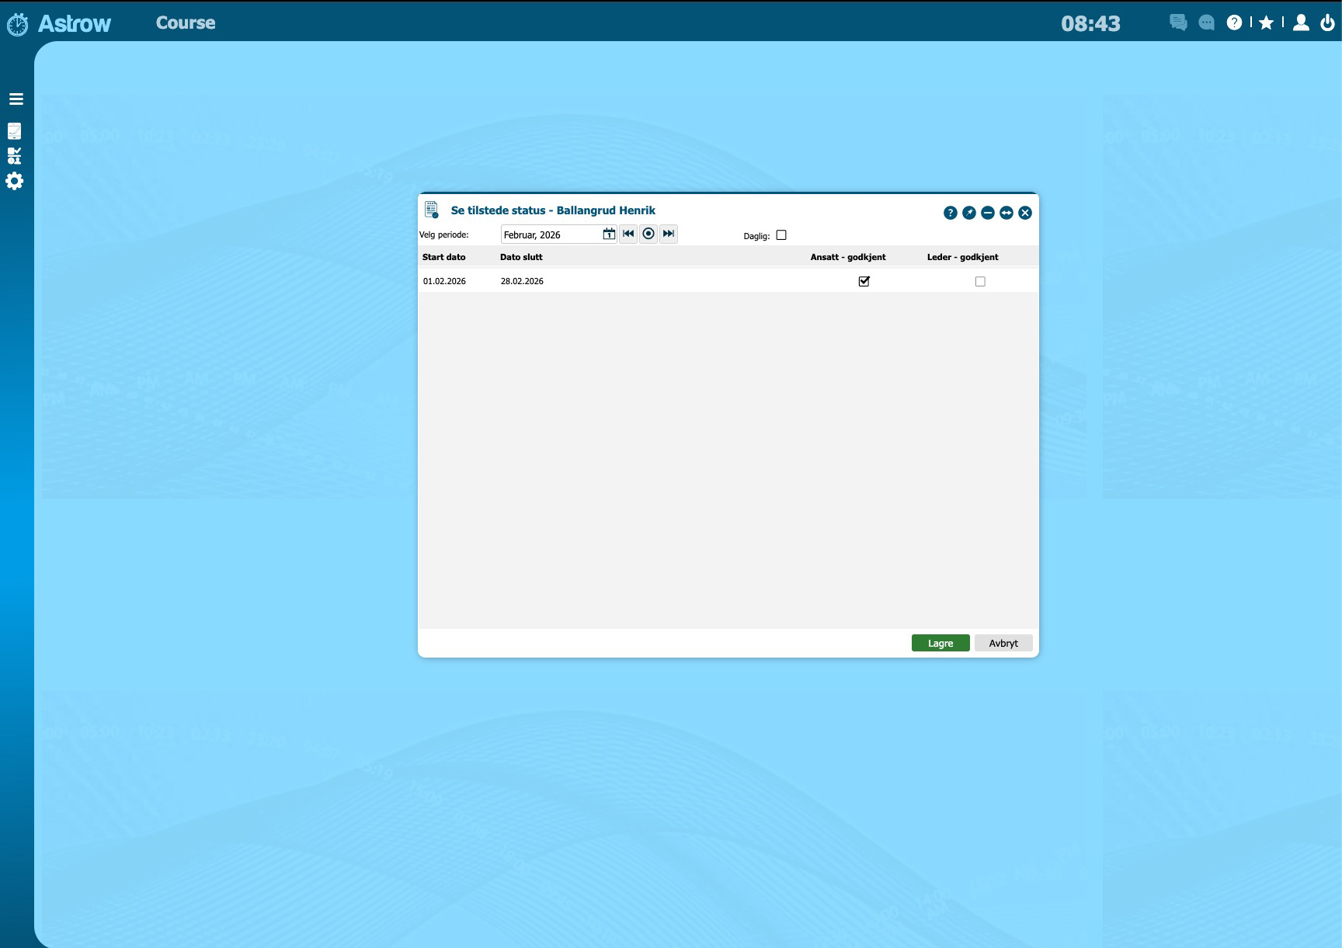Save changes with the Lagre button

[x=940, y=643]
